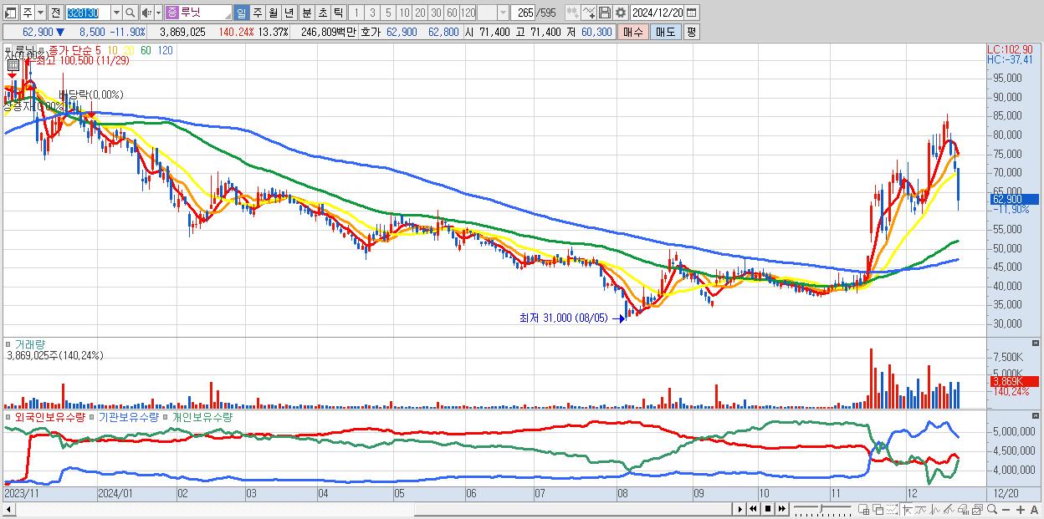Select the 주 weekly chart period
The height and width of the screenshot is (519, 1044).
pyautogui.click(x=257, y=13)
